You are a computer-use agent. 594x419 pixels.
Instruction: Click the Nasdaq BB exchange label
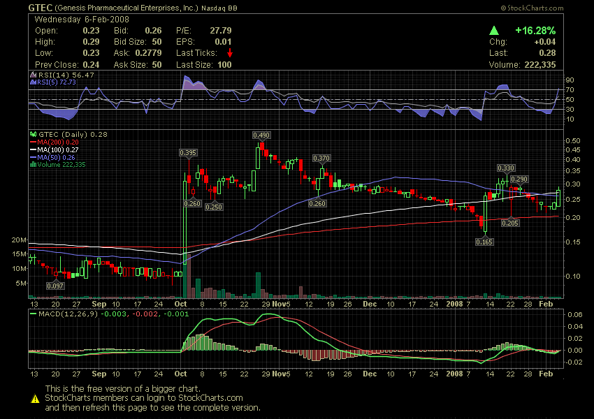219,8
